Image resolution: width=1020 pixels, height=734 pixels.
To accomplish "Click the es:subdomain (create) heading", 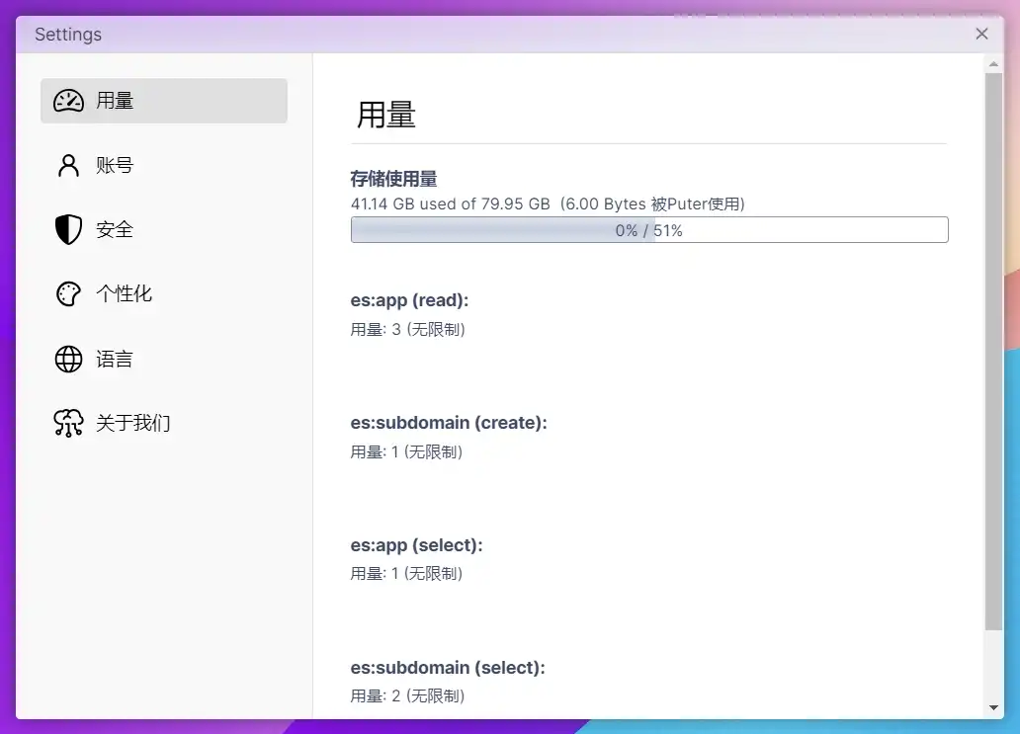I will 449,423.
